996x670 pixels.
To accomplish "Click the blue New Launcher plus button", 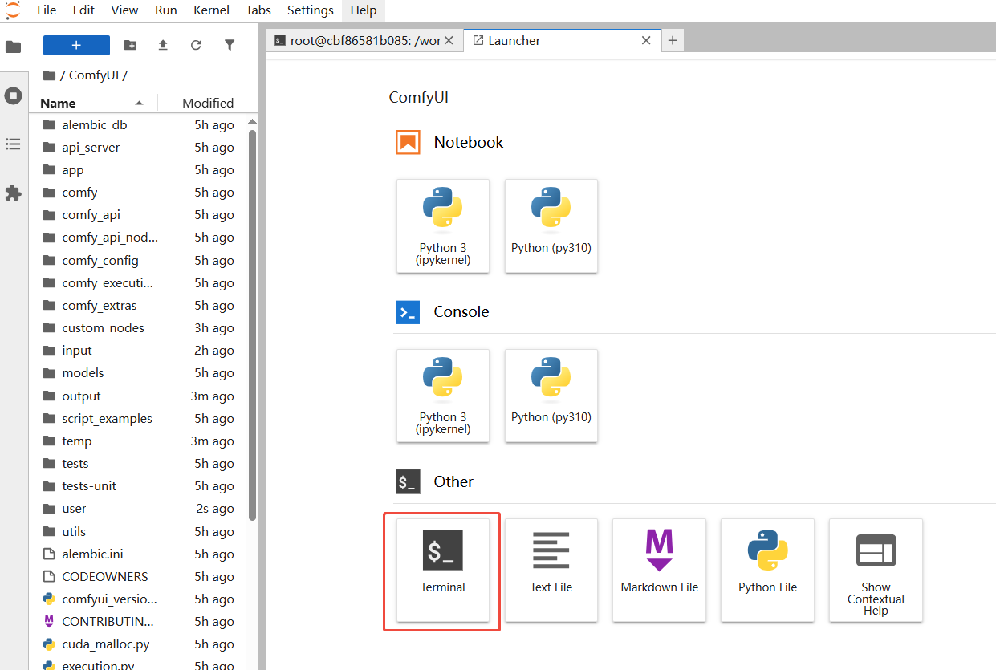I will point(76,45).
